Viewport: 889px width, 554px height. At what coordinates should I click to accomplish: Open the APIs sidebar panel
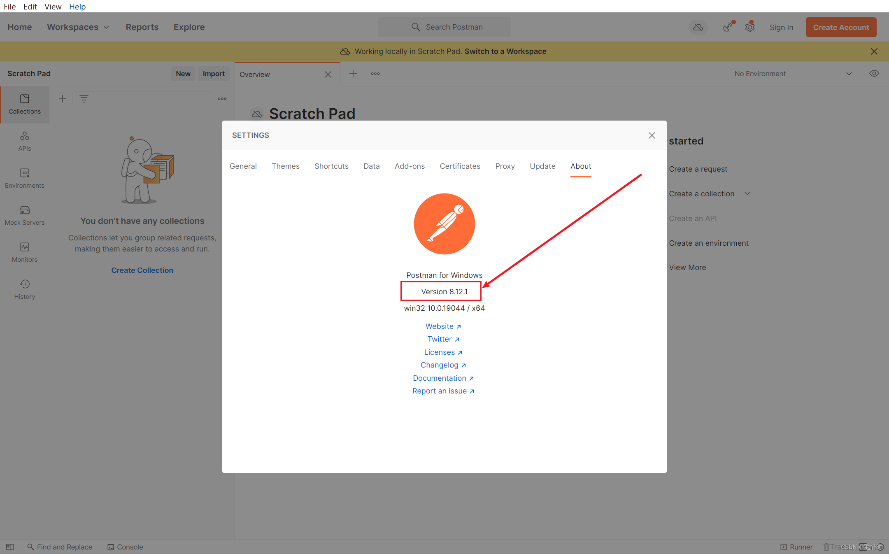tap(25, 142)
